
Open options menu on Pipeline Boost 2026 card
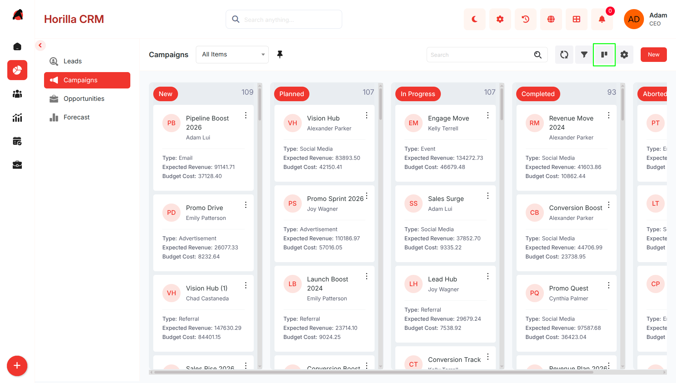[x=246, y=115]
